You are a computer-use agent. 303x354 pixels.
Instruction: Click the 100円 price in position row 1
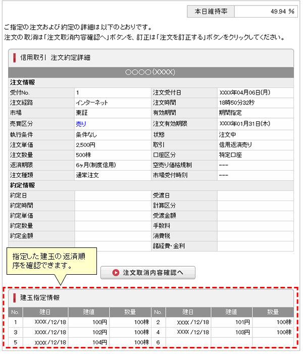(98, 322)
